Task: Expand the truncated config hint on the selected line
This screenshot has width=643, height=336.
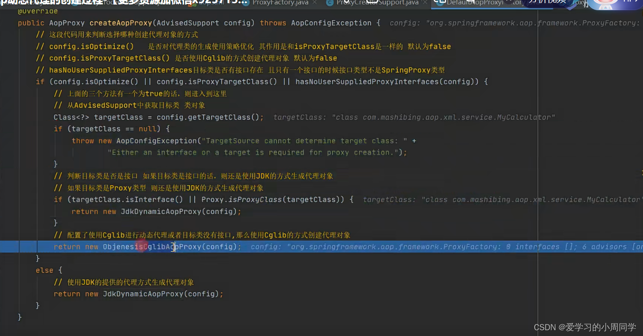Action: pos(442,247)
